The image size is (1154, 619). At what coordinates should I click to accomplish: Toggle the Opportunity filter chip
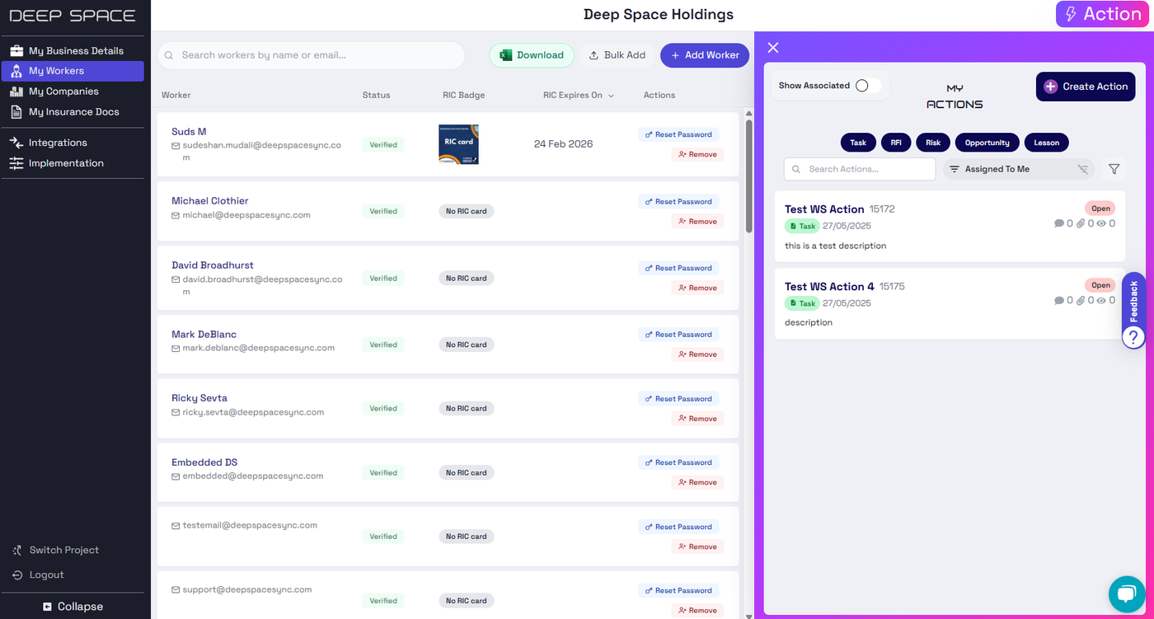point(987,143)
